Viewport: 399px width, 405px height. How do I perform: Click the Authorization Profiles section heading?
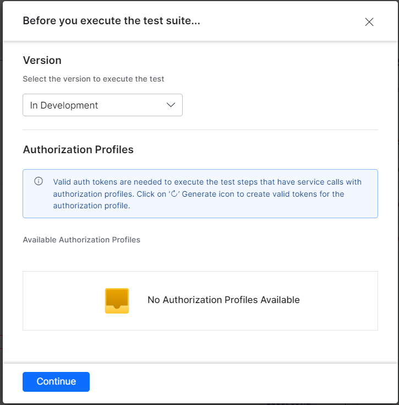(x=78, y=149)
